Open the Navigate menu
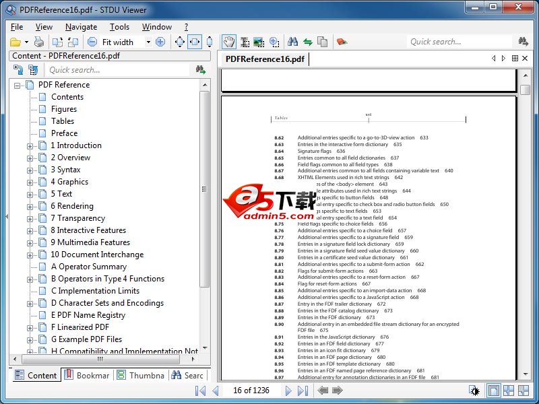The height and width of the screenshot is (404, 539). click(x=81, y=27)
